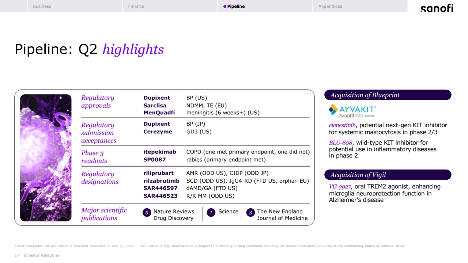The width and height of the screenshot is (468, 263).
Task: Click the SAR446597 compound name
Action: 161,188
